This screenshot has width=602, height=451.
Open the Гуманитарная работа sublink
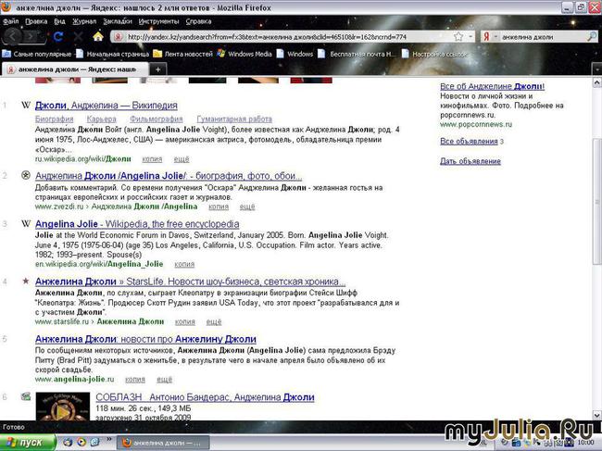(234, 119)
